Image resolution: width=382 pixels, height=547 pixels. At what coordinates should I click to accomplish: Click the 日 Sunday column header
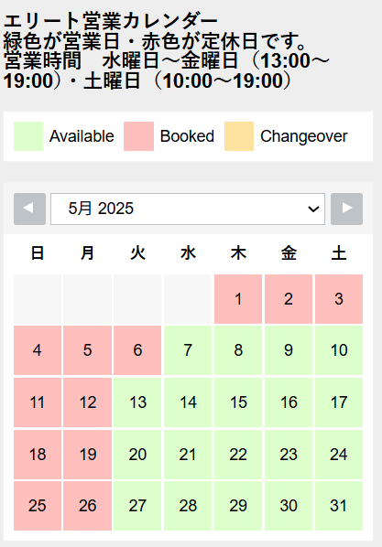38,252
